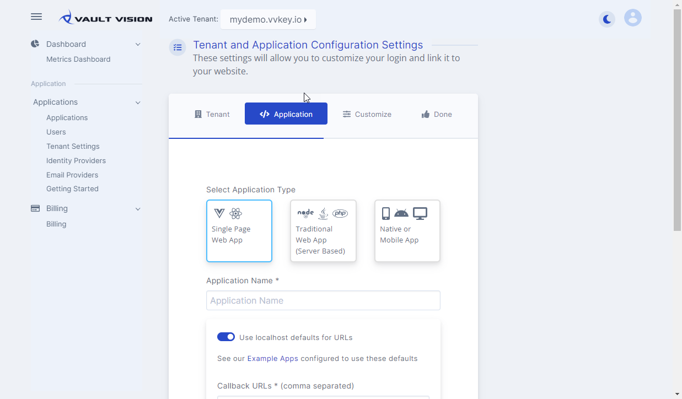The height and width of the screenshot is (399, 682).
Task: Open Active Tenant mydemo.vvkey.io dropdown
Action: pos(268,19)
